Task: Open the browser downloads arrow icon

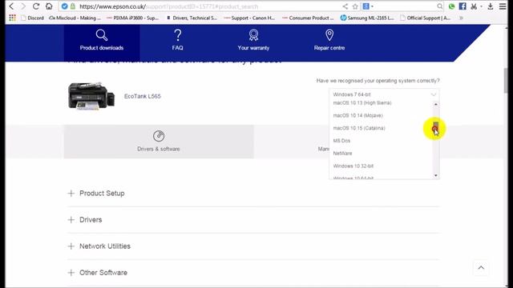Action: (x=490, y=6)
